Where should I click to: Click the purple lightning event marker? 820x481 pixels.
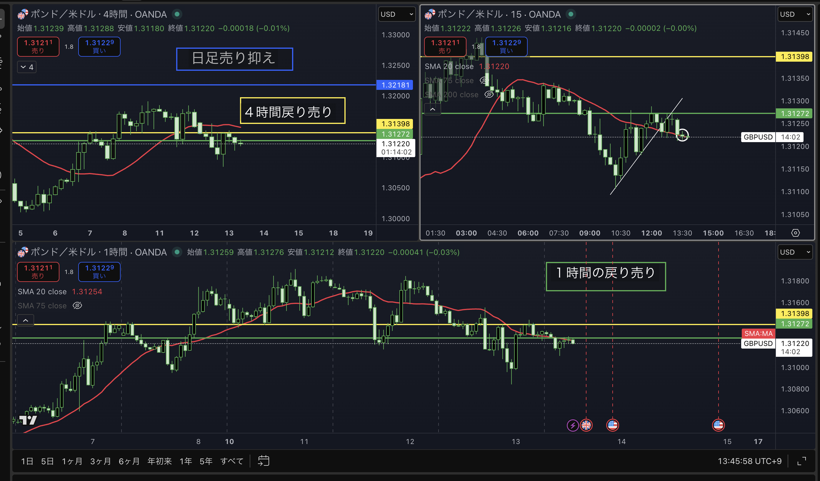572,425
